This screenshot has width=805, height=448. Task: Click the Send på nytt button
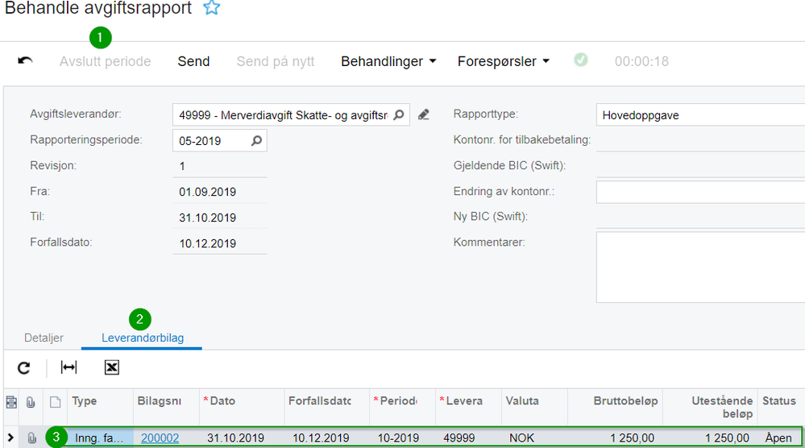275,61
